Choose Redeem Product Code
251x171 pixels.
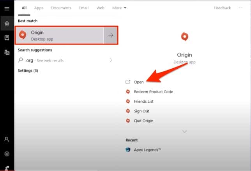coord(153,92)
